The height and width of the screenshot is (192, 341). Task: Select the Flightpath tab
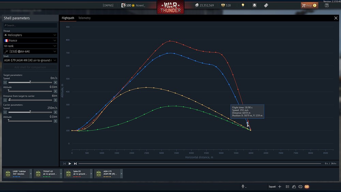[x=68, y=18]
